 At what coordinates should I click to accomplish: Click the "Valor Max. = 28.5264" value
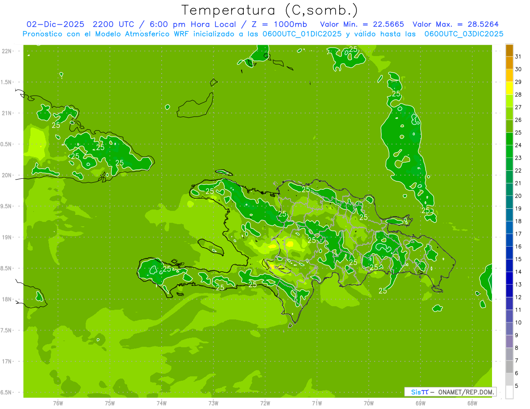point(455,24)
